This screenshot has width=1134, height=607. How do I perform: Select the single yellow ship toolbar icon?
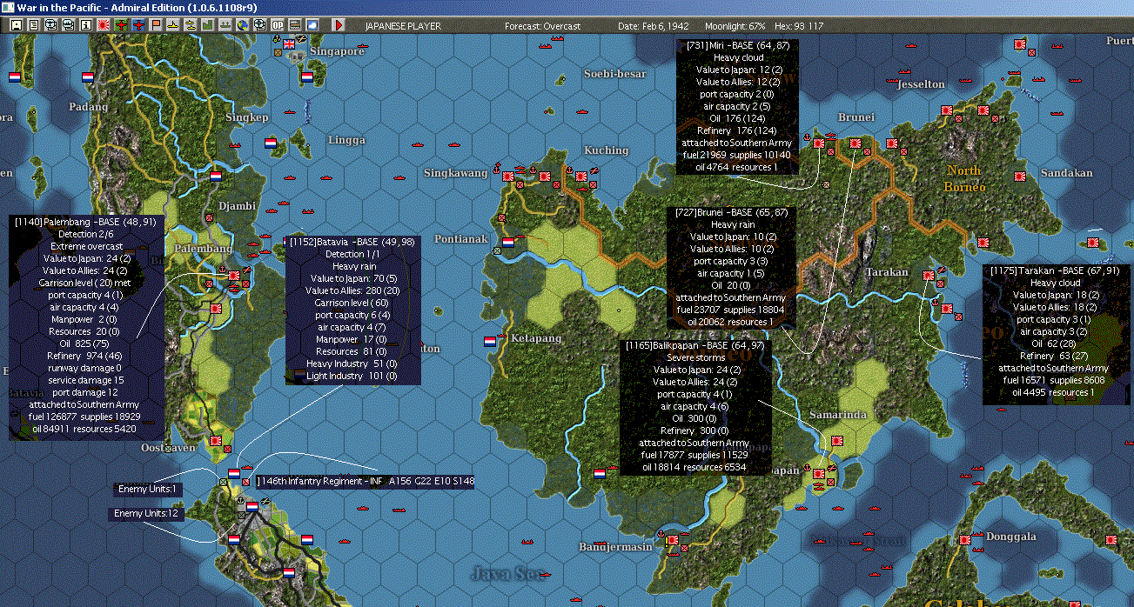[174, 25]
